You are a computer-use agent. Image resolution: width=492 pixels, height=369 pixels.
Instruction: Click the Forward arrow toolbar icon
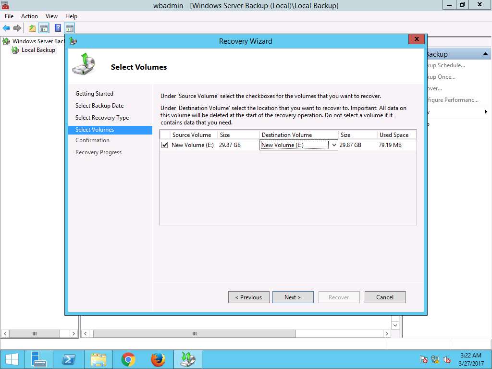point(17,28)
